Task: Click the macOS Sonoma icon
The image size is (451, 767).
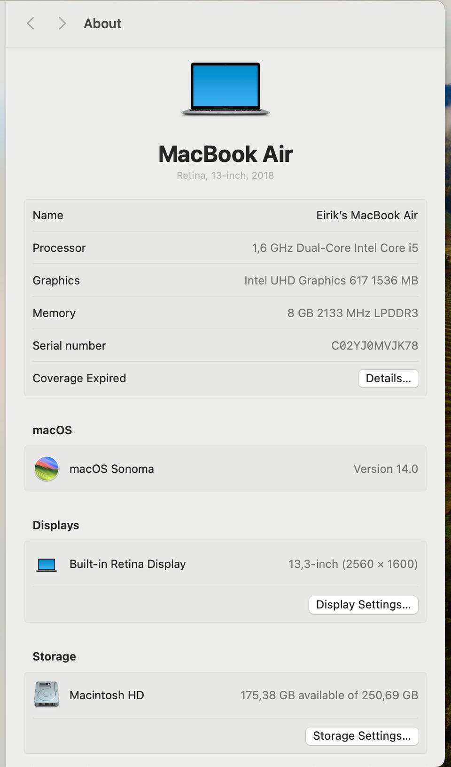Action: 47,469
